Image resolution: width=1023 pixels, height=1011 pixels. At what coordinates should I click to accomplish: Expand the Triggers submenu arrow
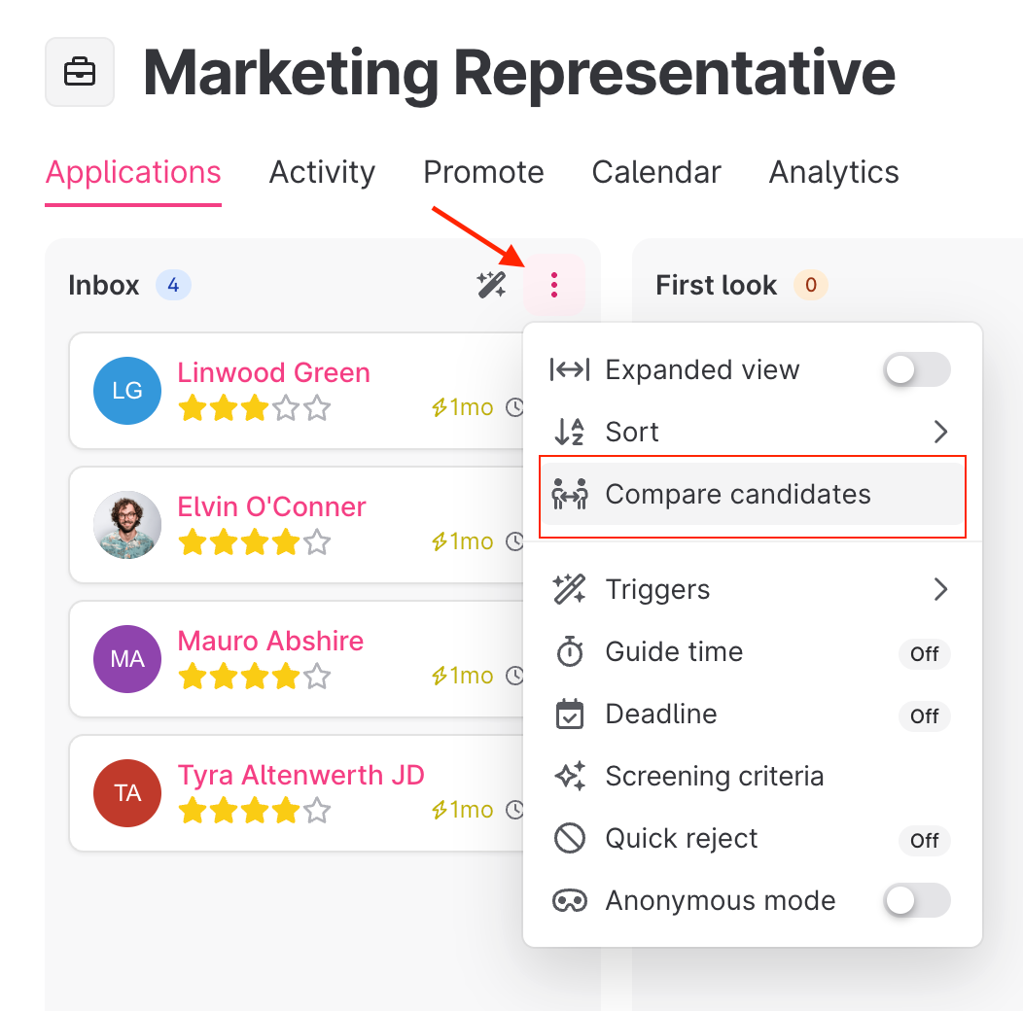click(940, 589)
